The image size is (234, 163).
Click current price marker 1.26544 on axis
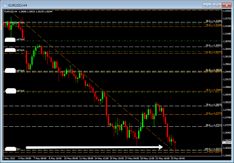(227, 143)
